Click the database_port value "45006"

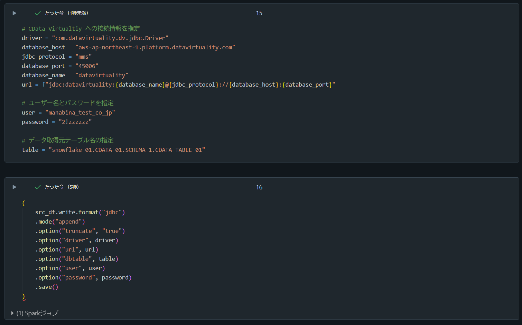click(87, 66)
